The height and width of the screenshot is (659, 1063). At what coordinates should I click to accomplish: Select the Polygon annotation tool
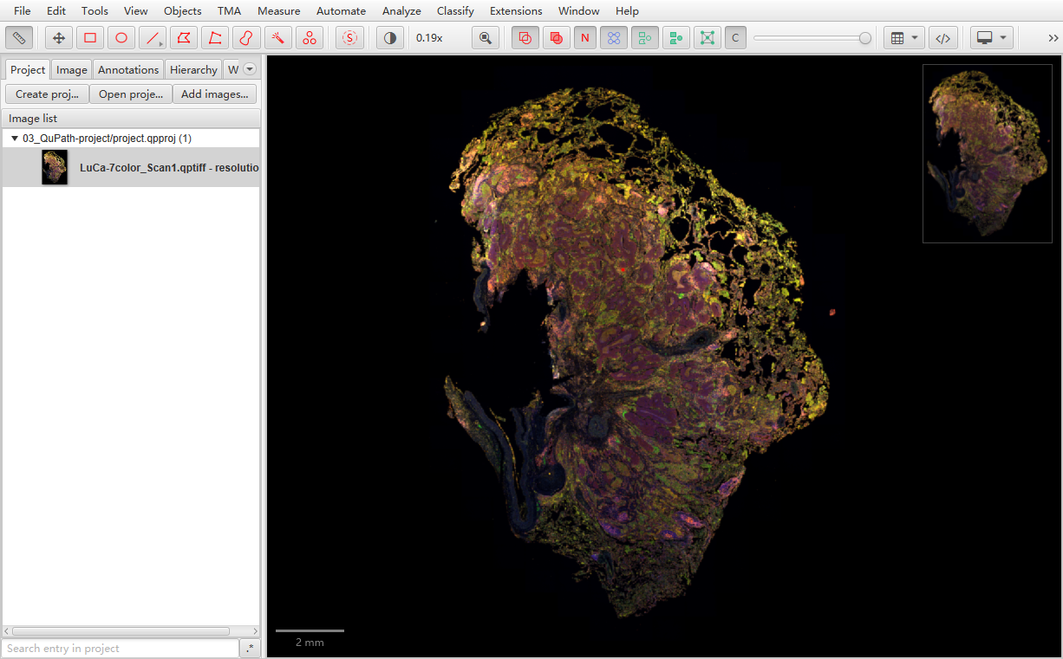click(184, 38)
